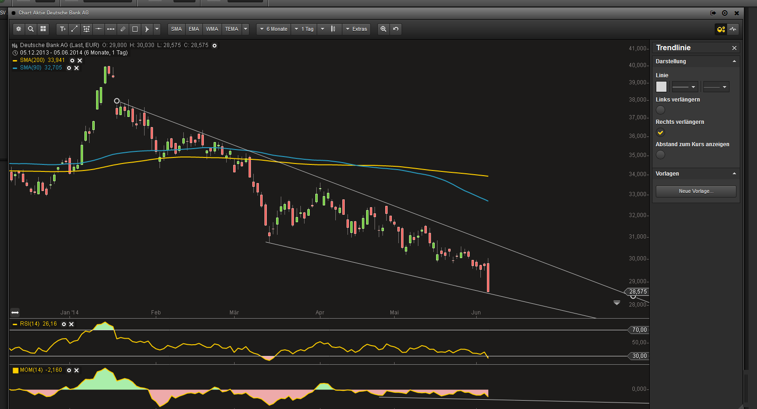
Task: Disable Rechts verlängern option
Action: pyautogui.click(x=660, y=132)
